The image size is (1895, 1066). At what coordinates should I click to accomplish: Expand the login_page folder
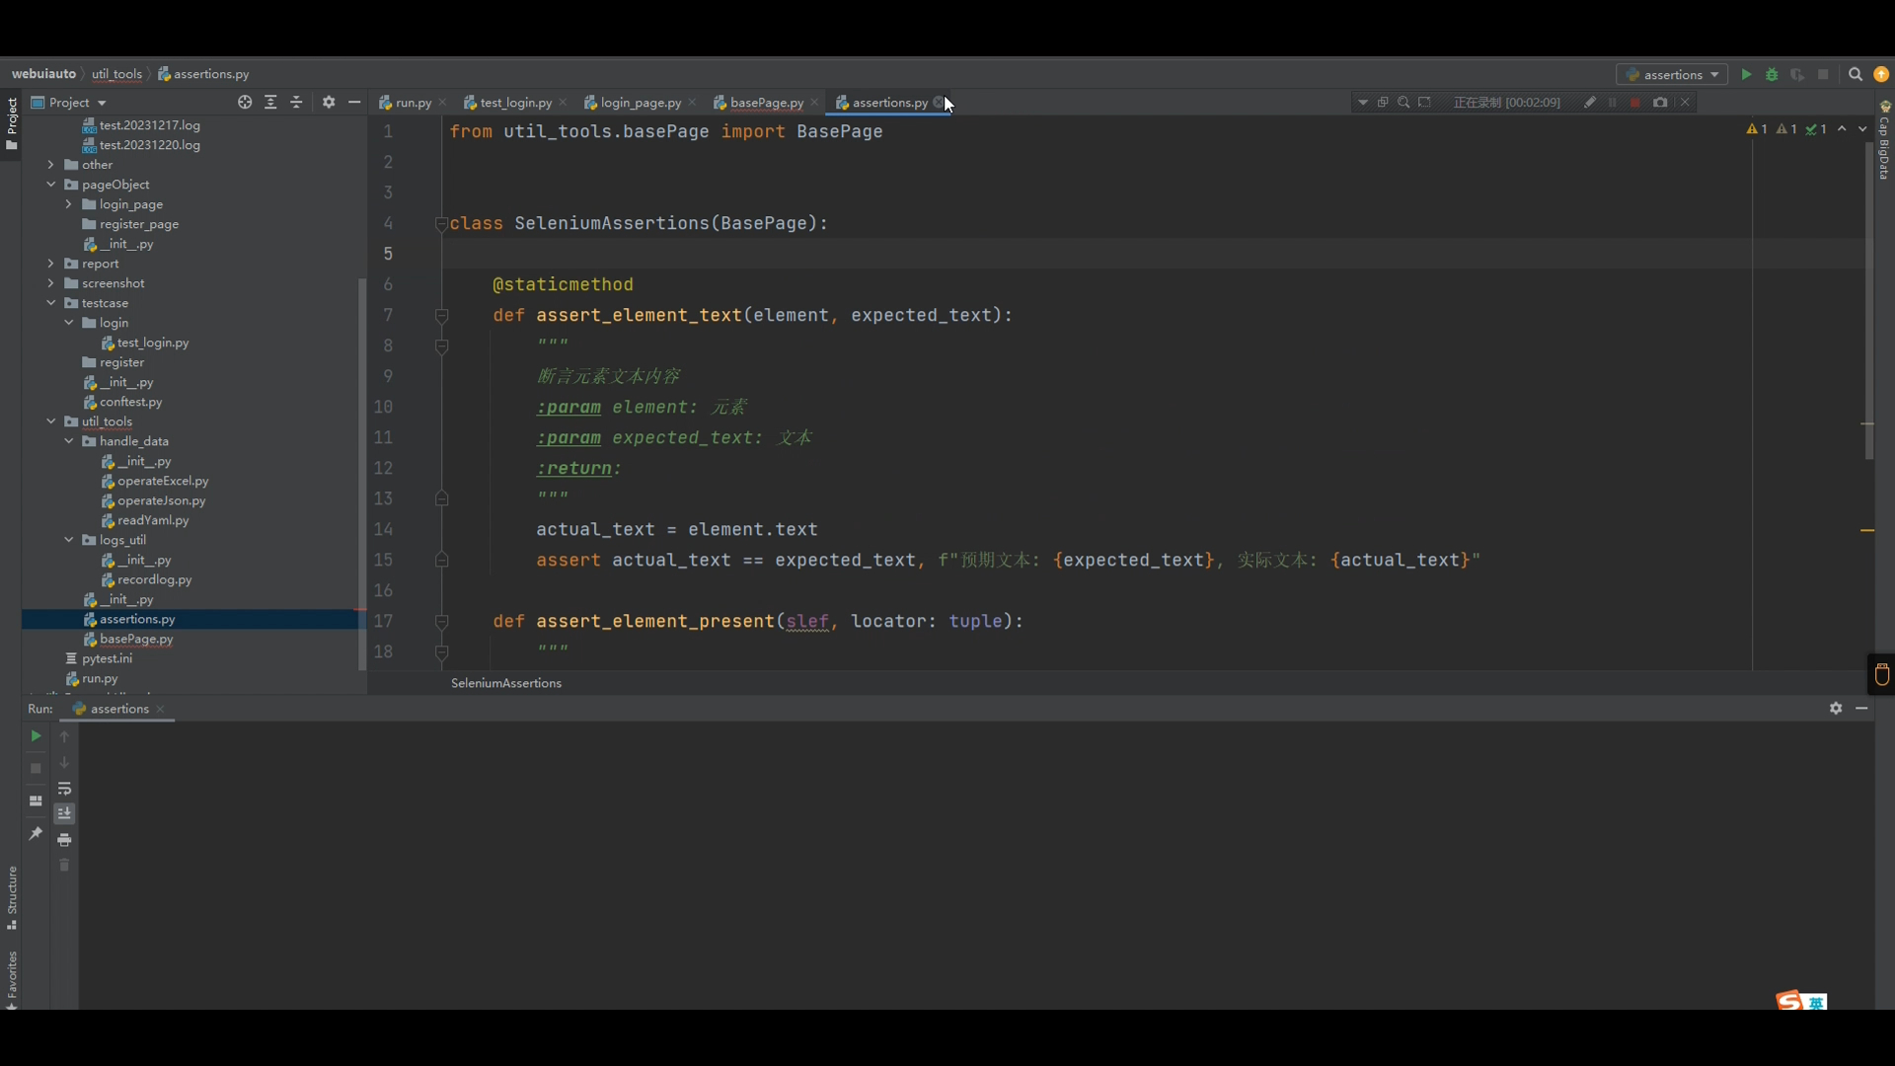(x=68, y=204)
